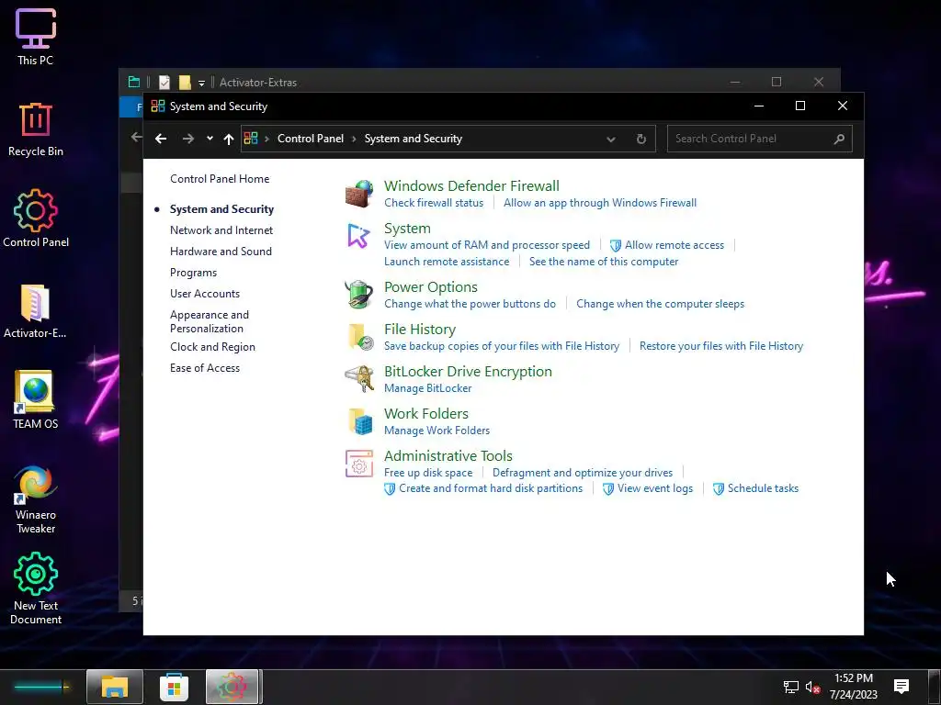Open Power Options battery plug icon
The width and height of the screenshot is (941, 705).
[x=359, y=295]
